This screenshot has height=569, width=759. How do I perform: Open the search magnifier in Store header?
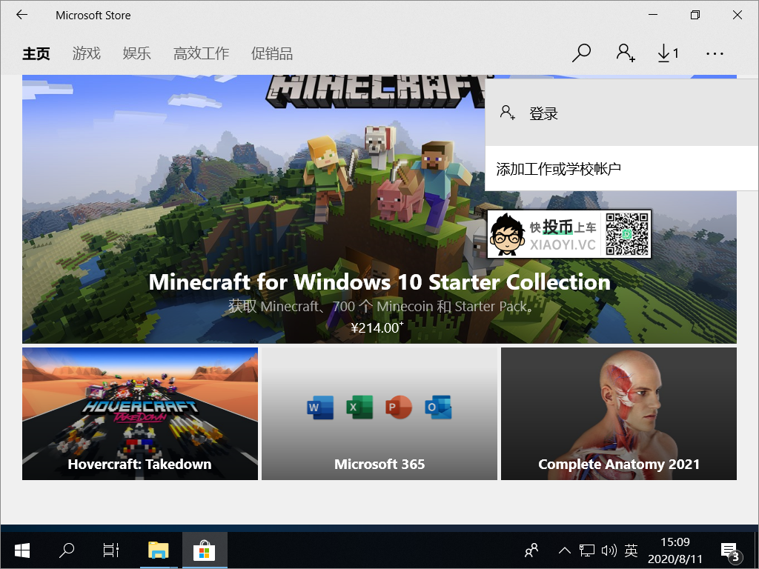pyautogui.click(x=581, y=53)
